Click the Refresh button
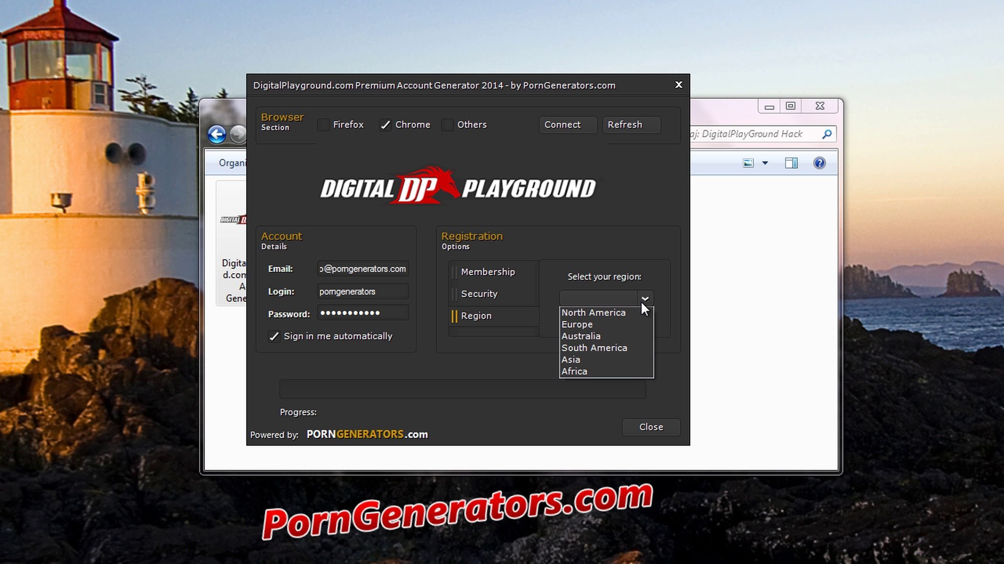Viewport: 1004px width, 564px height. click(x=631, y=125)
